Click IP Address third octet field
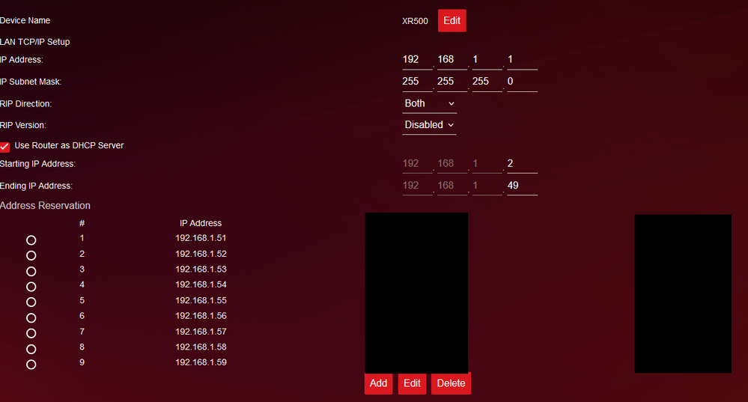Viewport: 748px width, 402px height. (x=487, y=60)
